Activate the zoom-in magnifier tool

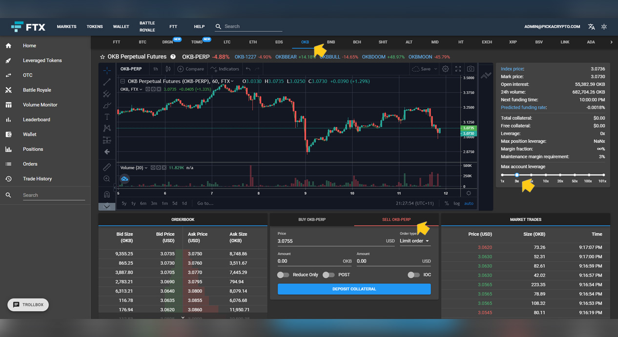(x=107, y=179)
